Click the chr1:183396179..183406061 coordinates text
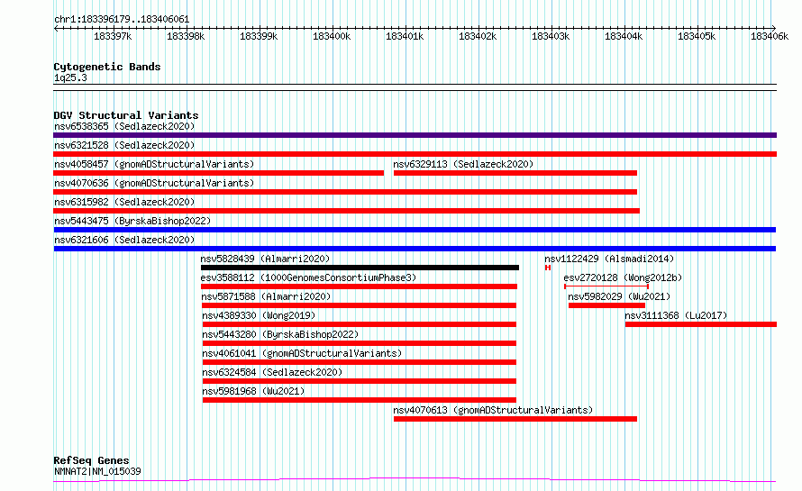Viewport: 802px width, 491px height. coord(122,20)
